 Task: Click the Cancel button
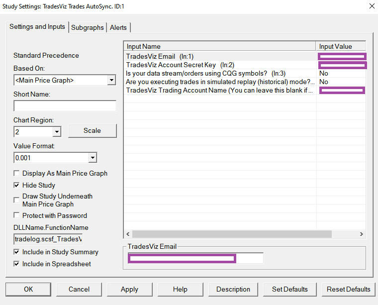click(79, 290)
